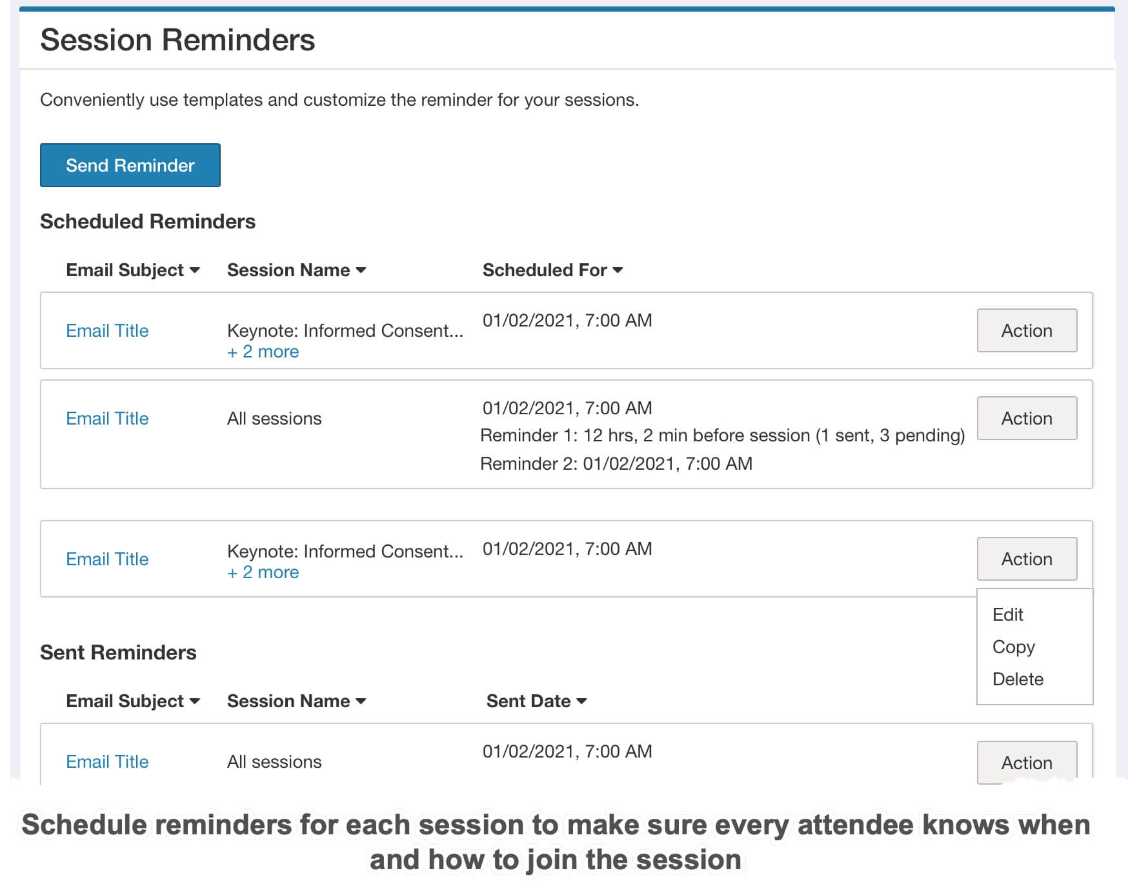Image resolution: width=1128 pixels, height=884 pixels.
Task: Click the Send Reminder button
Action: click(130, 165)
